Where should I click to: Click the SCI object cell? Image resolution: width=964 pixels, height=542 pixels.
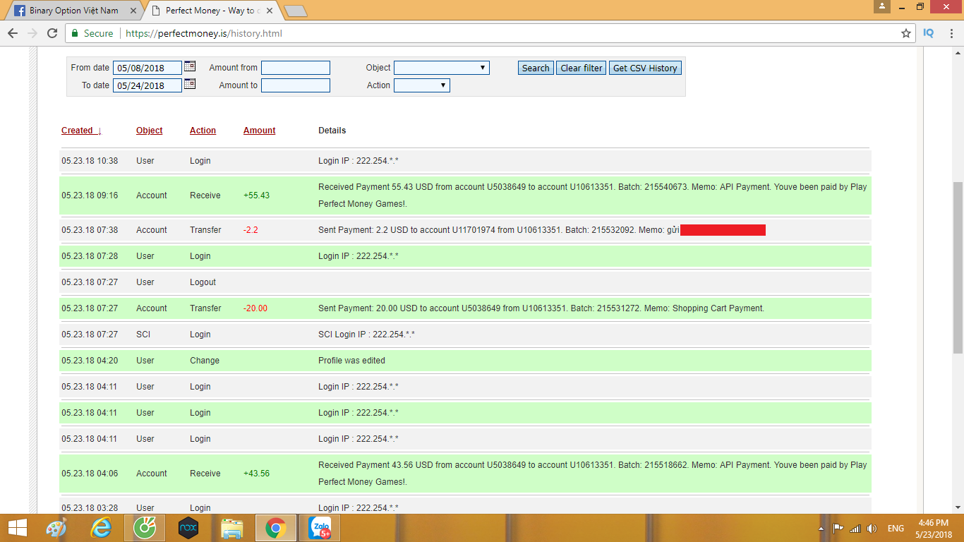point(143,335)
